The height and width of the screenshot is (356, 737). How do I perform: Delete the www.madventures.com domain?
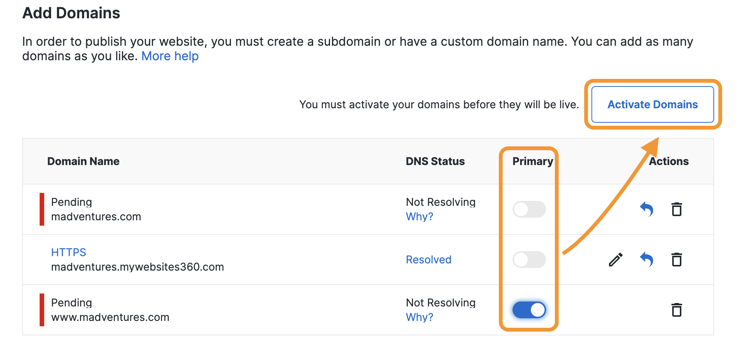click(676, 310)
